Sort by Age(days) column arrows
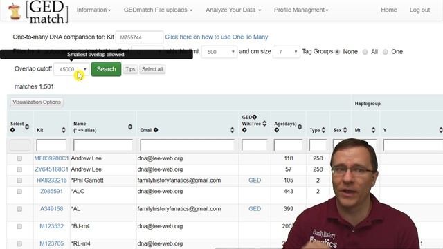This screenshot has width=443, height=249. pos(300,127)
